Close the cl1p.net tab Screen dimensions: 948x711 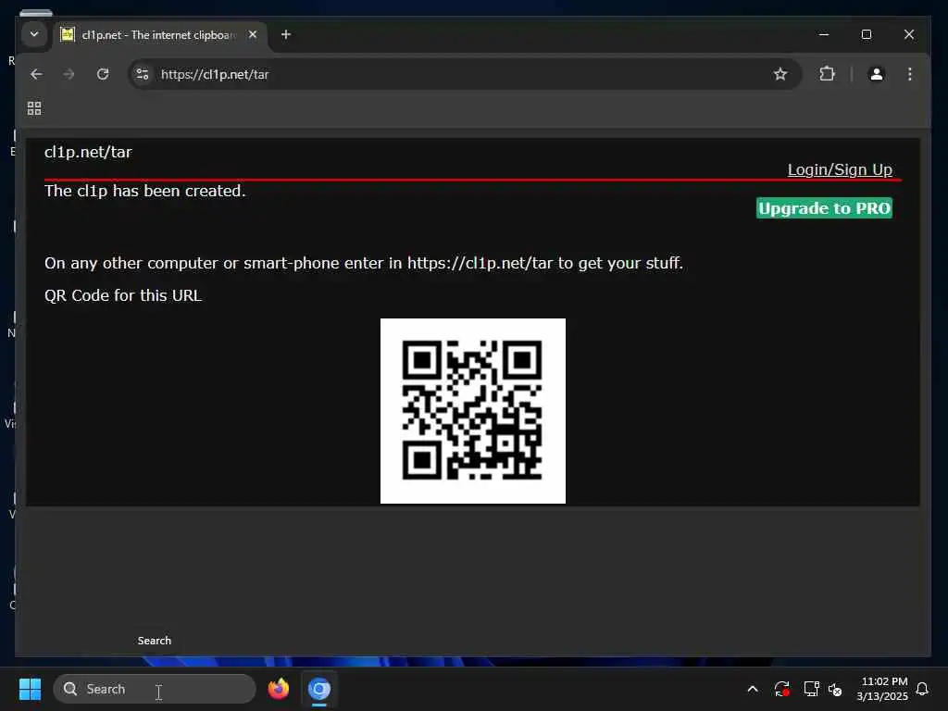pyautogui.click(x=253, y=35)
